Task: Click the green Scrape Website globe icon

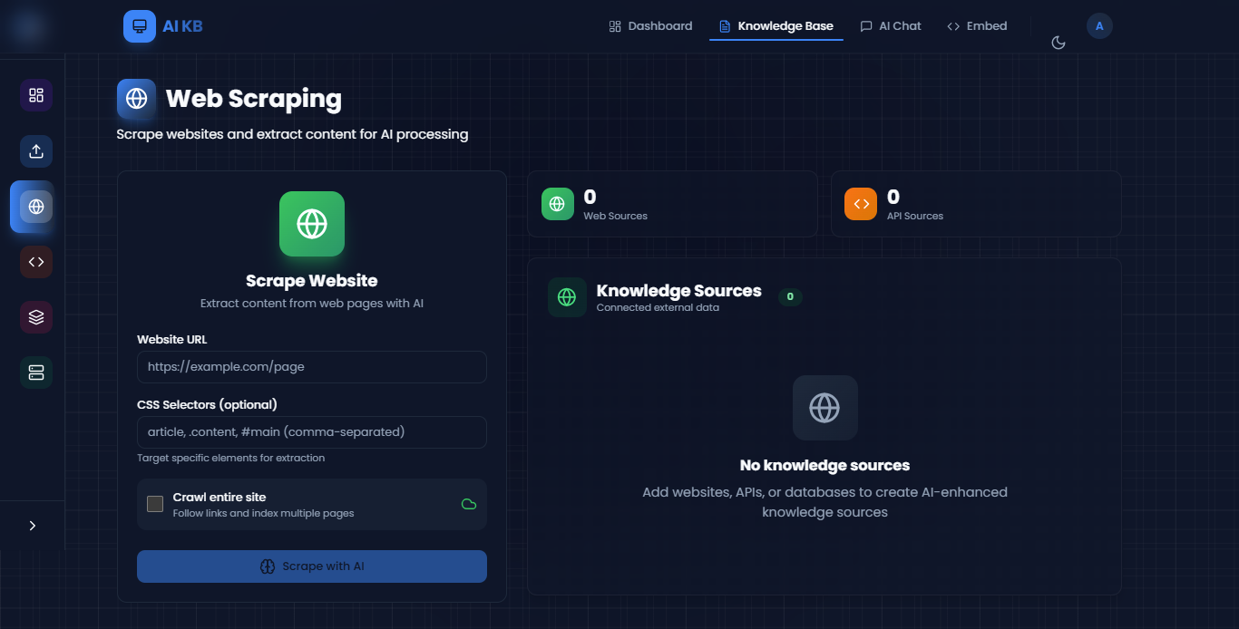Action: click(312, 224)
